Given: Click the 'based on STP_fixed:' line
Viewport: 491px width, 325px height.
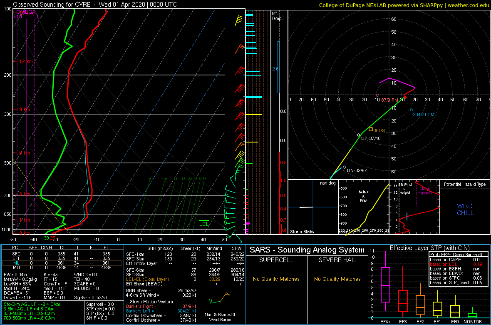Looking at the screenshot, I should 456,284.
